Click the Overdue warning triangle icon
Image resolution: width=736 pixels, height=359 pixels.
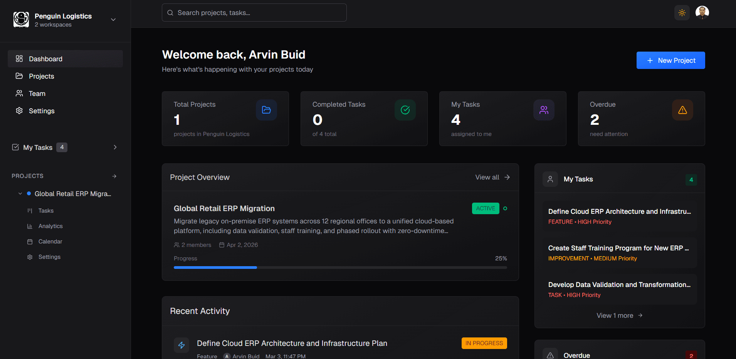[682, 110]
